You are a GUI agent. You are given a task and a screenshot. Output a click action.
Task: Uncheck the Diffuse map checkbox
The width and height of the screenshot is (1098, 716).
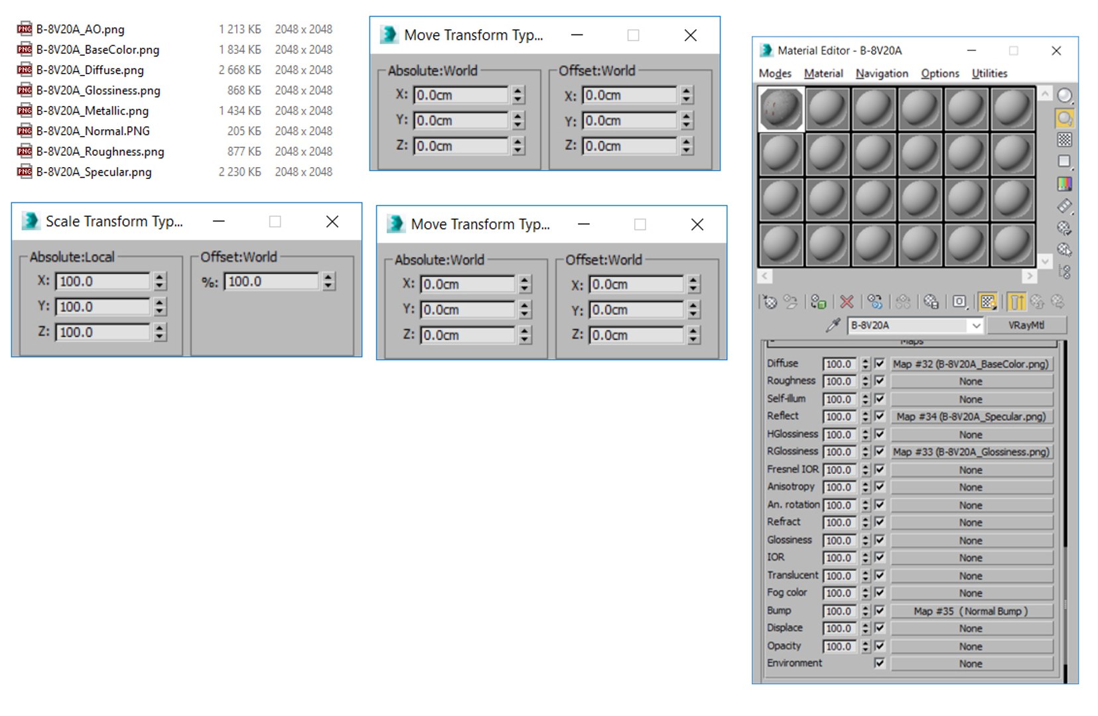(x=880, y=363)
